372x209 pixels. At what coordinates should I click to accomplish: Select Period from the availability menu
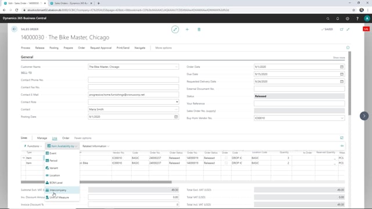tap(62, 161)
